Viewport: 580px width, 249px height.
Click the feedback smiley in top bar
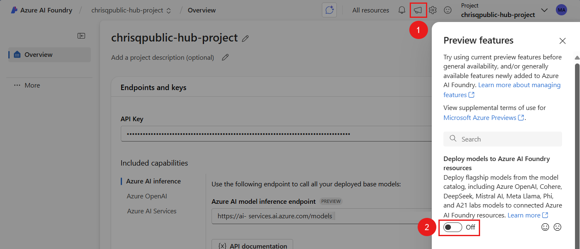tap(448, 10)
